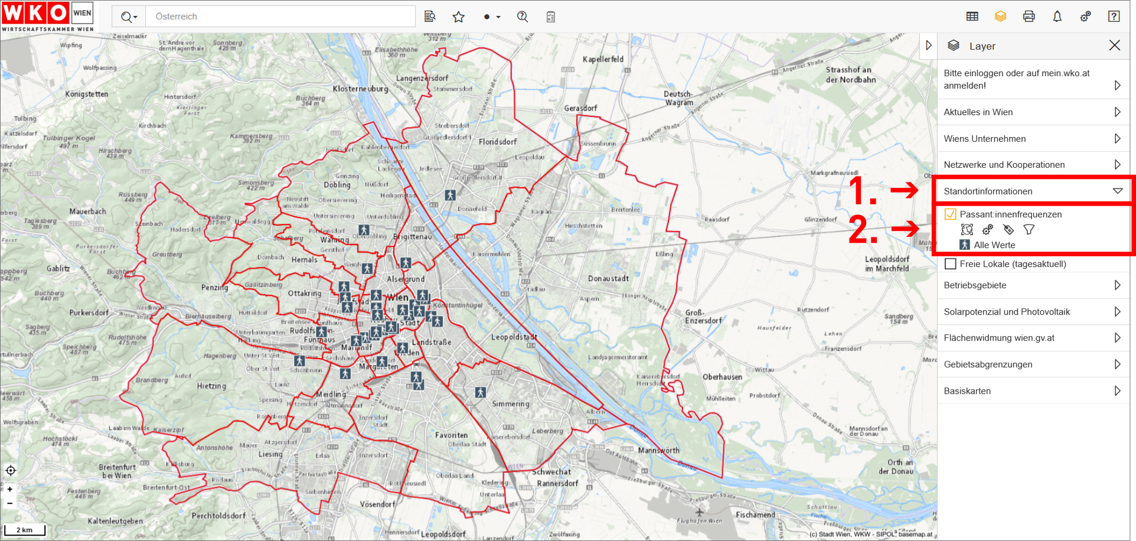Image resolution: width=1136 pixels, height=541 pixels.
Task: Uncheck the Passant:innenfrequenzen layer checkbox
Action: pyautogui.click(x=950, y=214)
